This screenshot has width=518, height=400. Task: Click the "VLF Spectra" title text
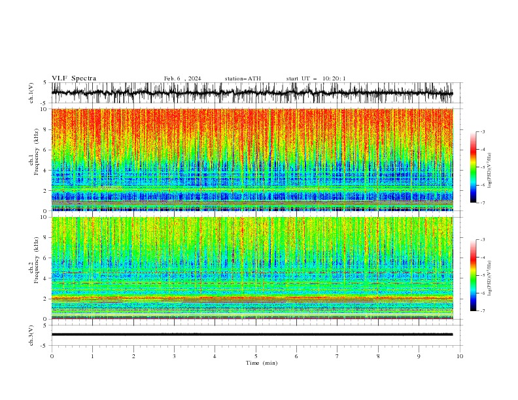[x=74, y=78]
